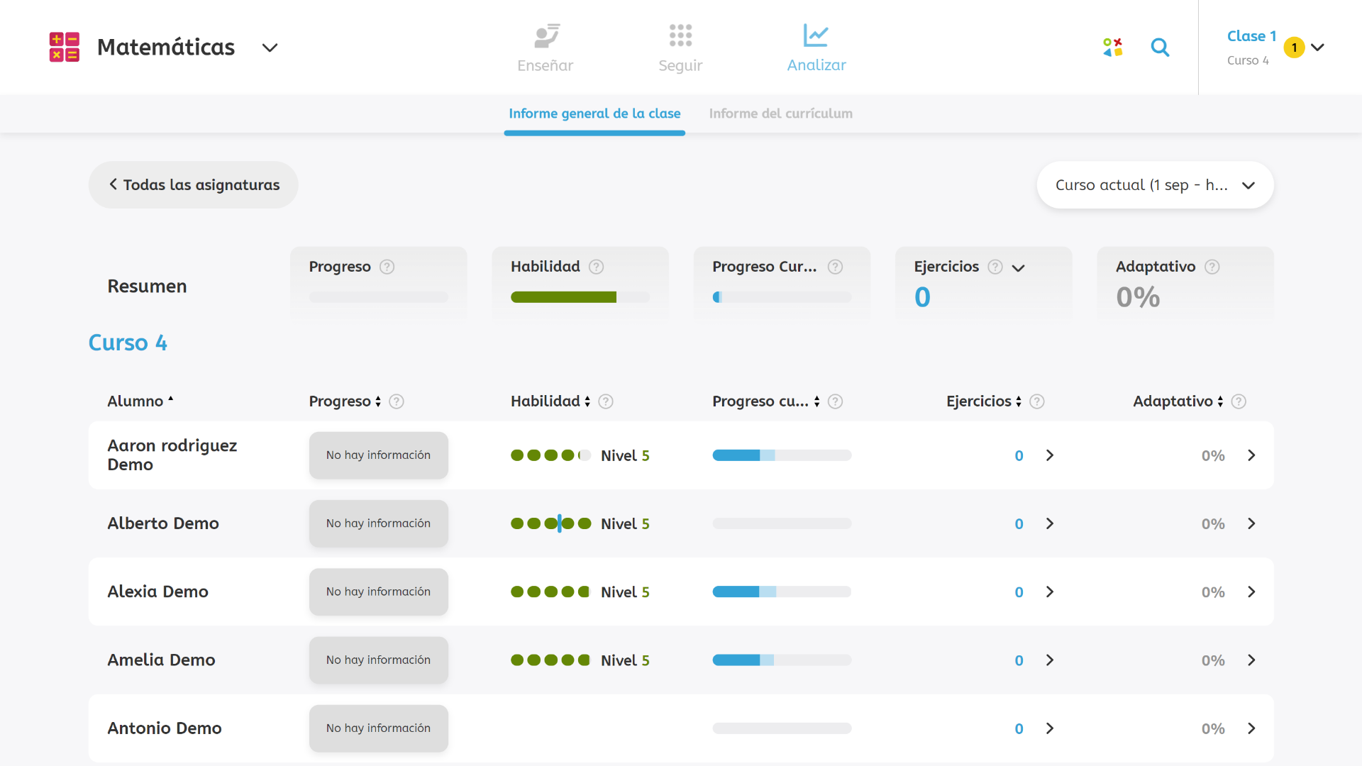Open the Curso actual date range dropdown
1362x766 pixels.
tap(1155, 185)
